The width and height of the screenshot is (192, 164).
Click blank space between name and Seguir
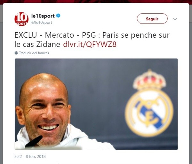point(98,19)
